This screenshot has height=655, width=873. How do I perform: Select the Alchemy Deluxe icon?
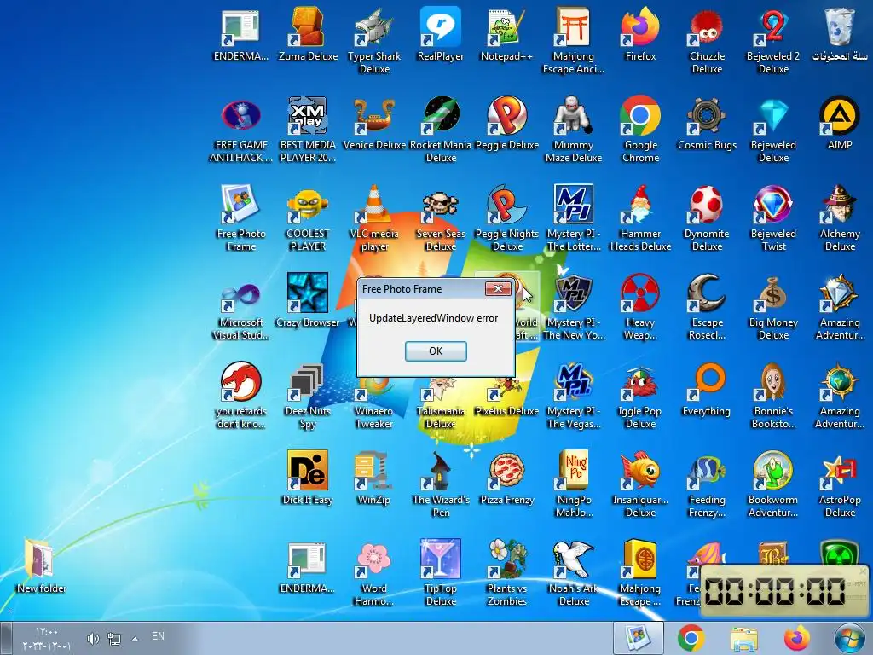click(x=840, y=217)
